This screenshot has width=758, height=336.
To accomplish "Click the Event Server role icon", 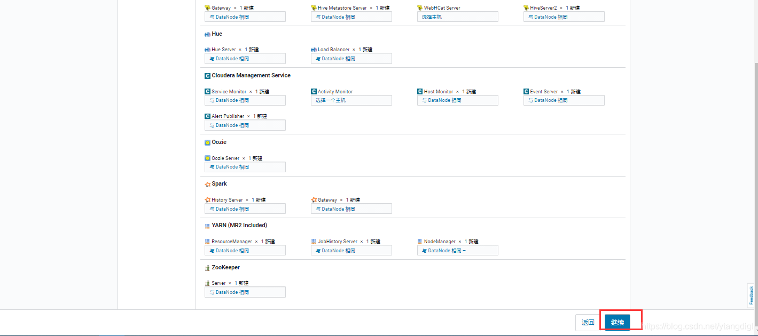I will point(526,92).
